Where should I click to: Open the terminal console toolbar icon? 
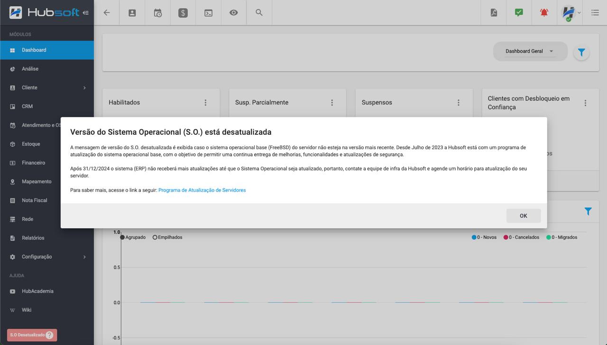click(x=208, y=13)
